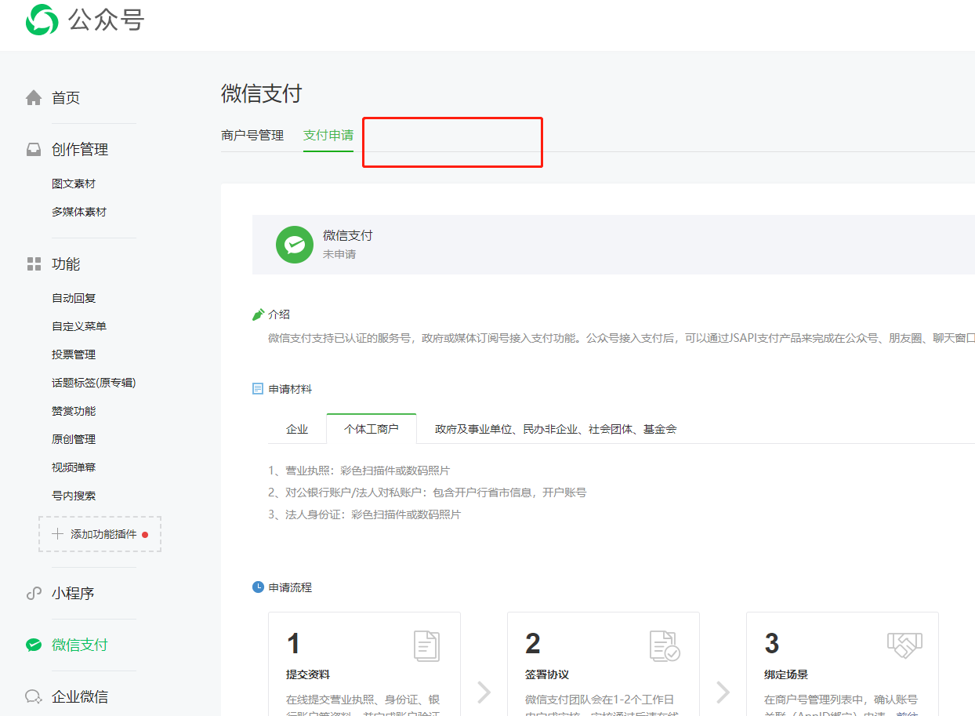
Task: Click the clock icon beside 申请流程
Action: 258,587
